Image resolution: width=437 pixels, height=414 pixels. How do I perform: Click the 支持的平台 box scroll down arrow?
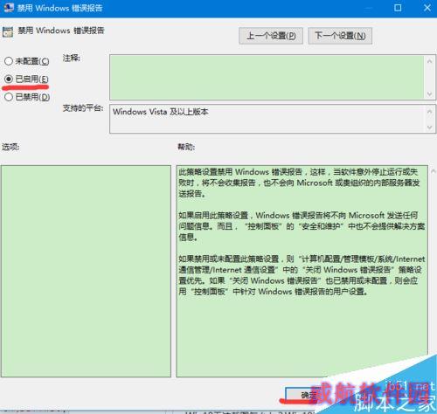(x=429, y=128)
